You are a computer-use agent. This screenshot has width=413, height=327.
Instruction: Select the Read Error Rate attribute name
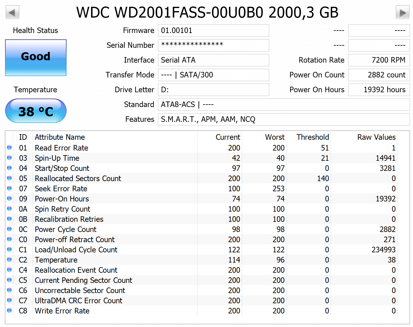click(x=61, y=148)
